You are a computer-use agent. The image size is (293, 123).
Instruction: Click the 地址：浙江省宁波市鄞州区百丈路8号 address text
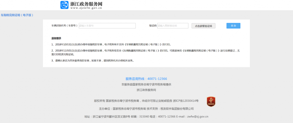tap(107, 117)
